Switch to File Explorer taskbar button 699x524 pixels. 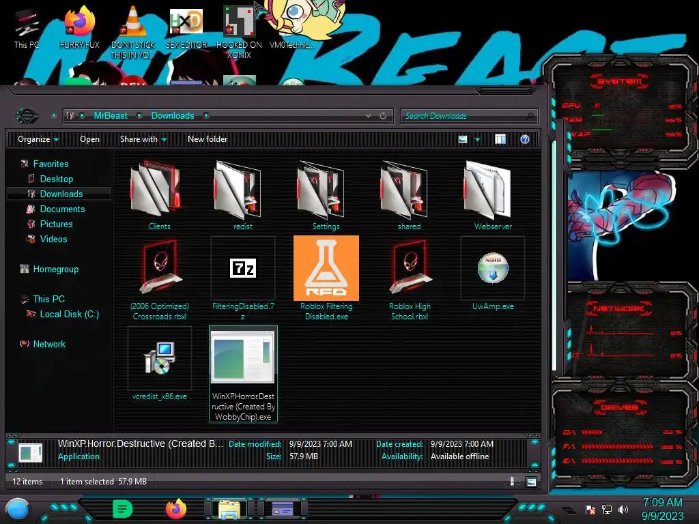point(229,509)
